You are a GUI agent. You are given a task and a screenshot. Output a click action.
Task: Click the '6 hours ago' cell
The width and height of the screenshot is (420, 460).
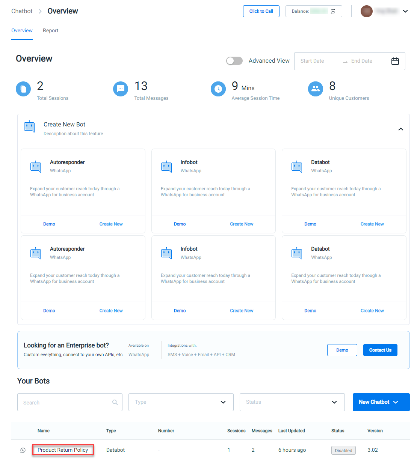[292, 450]
